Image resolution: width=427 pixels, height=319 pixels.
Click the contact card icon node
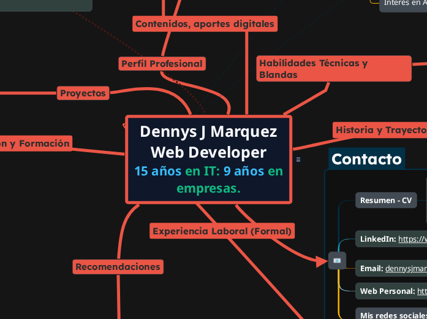(337, 261)
